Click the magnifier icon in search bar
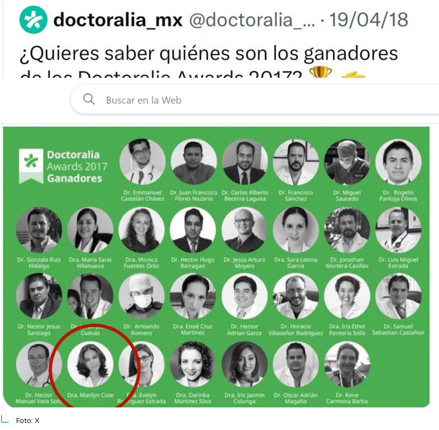The width and height of the screenshot is (439, 430). (x=89, y=99)
